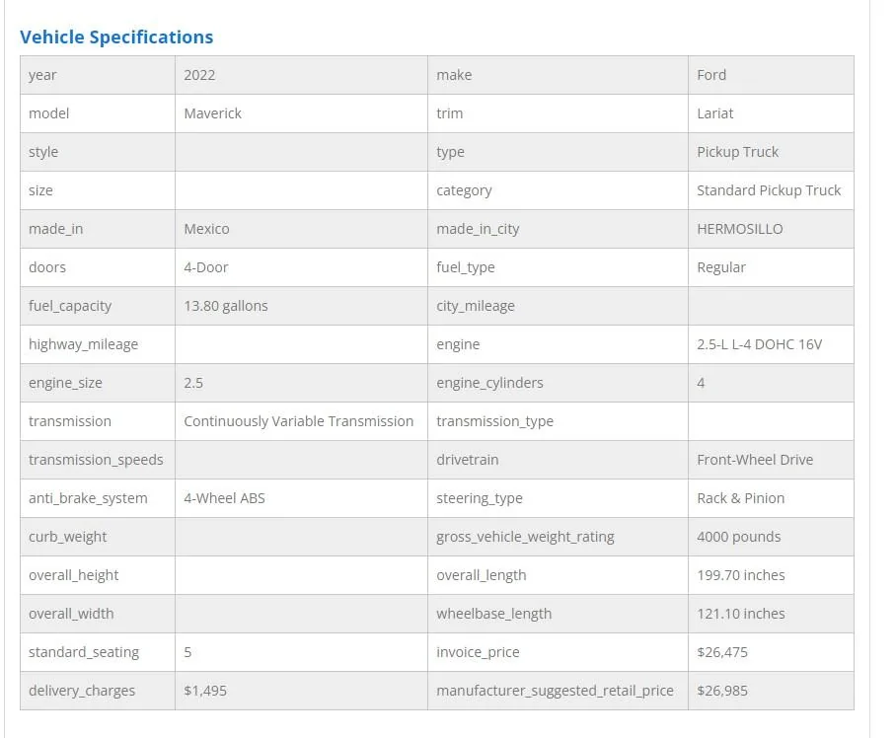
Task: Click the 4000 pounds weight rating
Action: tap(739, 537)
